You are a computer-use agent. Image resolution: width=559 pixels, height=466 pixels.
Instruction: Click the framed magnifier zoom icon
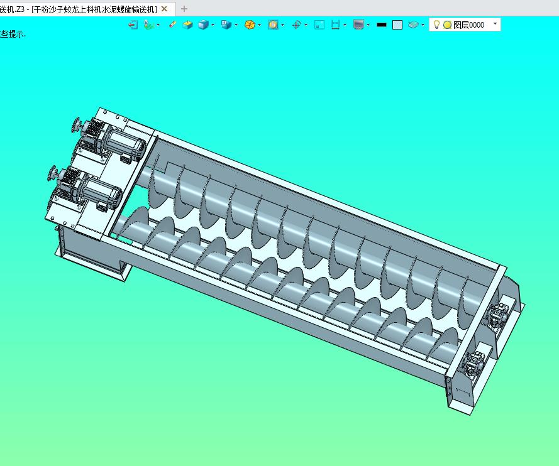(273, 24)
